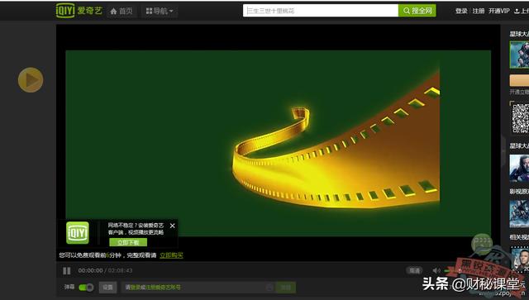Open the video quality selector button
The height and width of the screenshot is (300, 529).
coord(414,270)
